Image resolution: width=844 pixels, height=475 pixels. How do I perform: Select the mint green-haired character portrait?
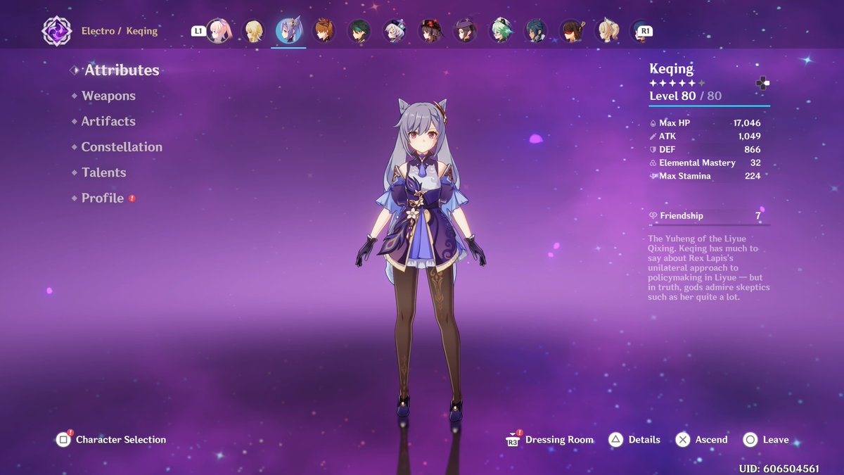[x=501, y=31]
